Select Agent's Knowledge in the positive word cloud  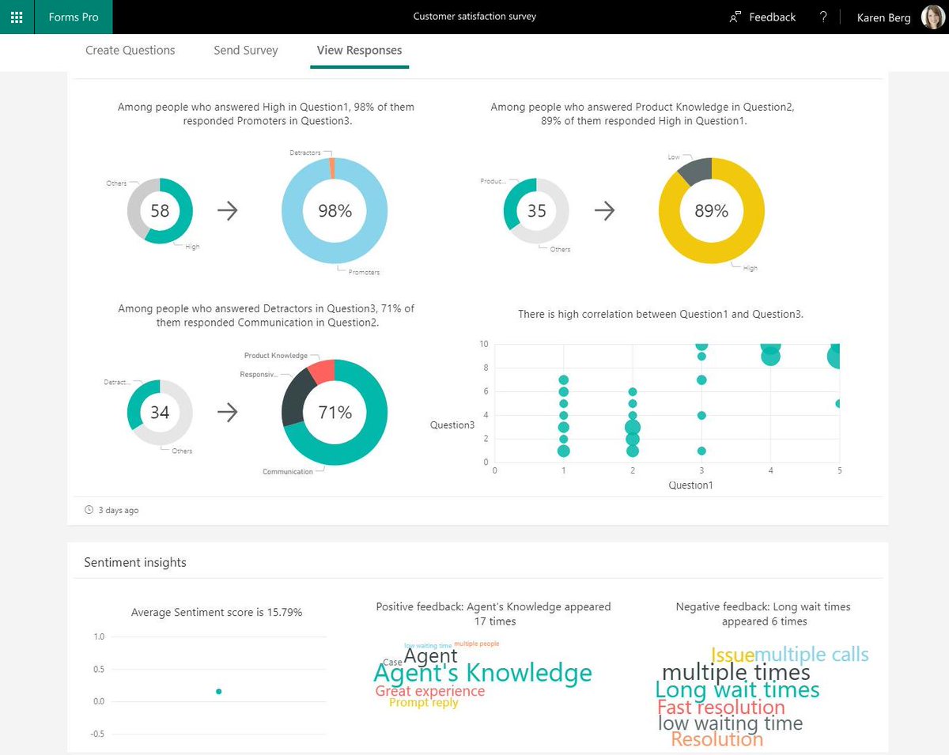(482, 673)
